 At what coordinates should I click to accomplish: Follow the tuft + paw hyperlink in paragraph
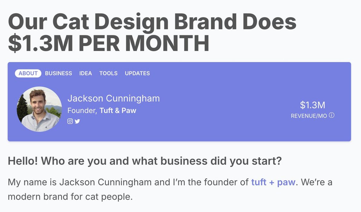pos(273,182)
